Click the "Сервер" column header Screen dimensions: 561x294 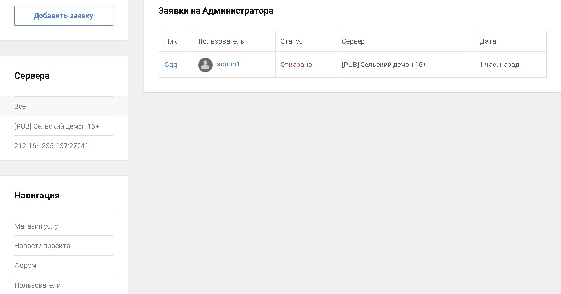click(353, 41)
